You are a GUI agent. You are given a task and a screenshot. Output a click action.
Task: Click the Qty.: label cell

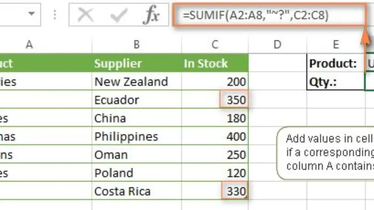336,82
